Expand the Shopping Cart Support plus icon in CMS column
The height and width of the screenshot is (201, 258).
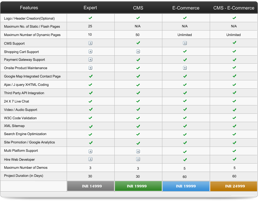click(x=138, y=51)
